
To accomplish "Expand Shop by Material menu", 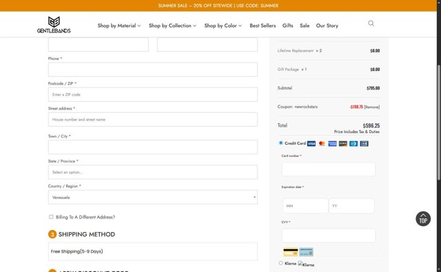I will click(x=119, y=25).
